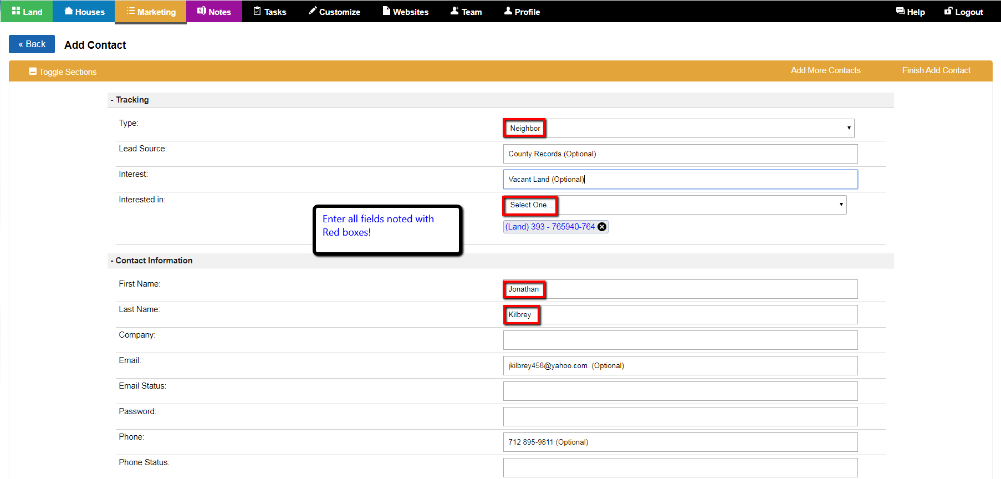Click the (Land) 393 - 765940-764 link text
The width and height of the screenshot is (1001, 479).
coord(550,227)
